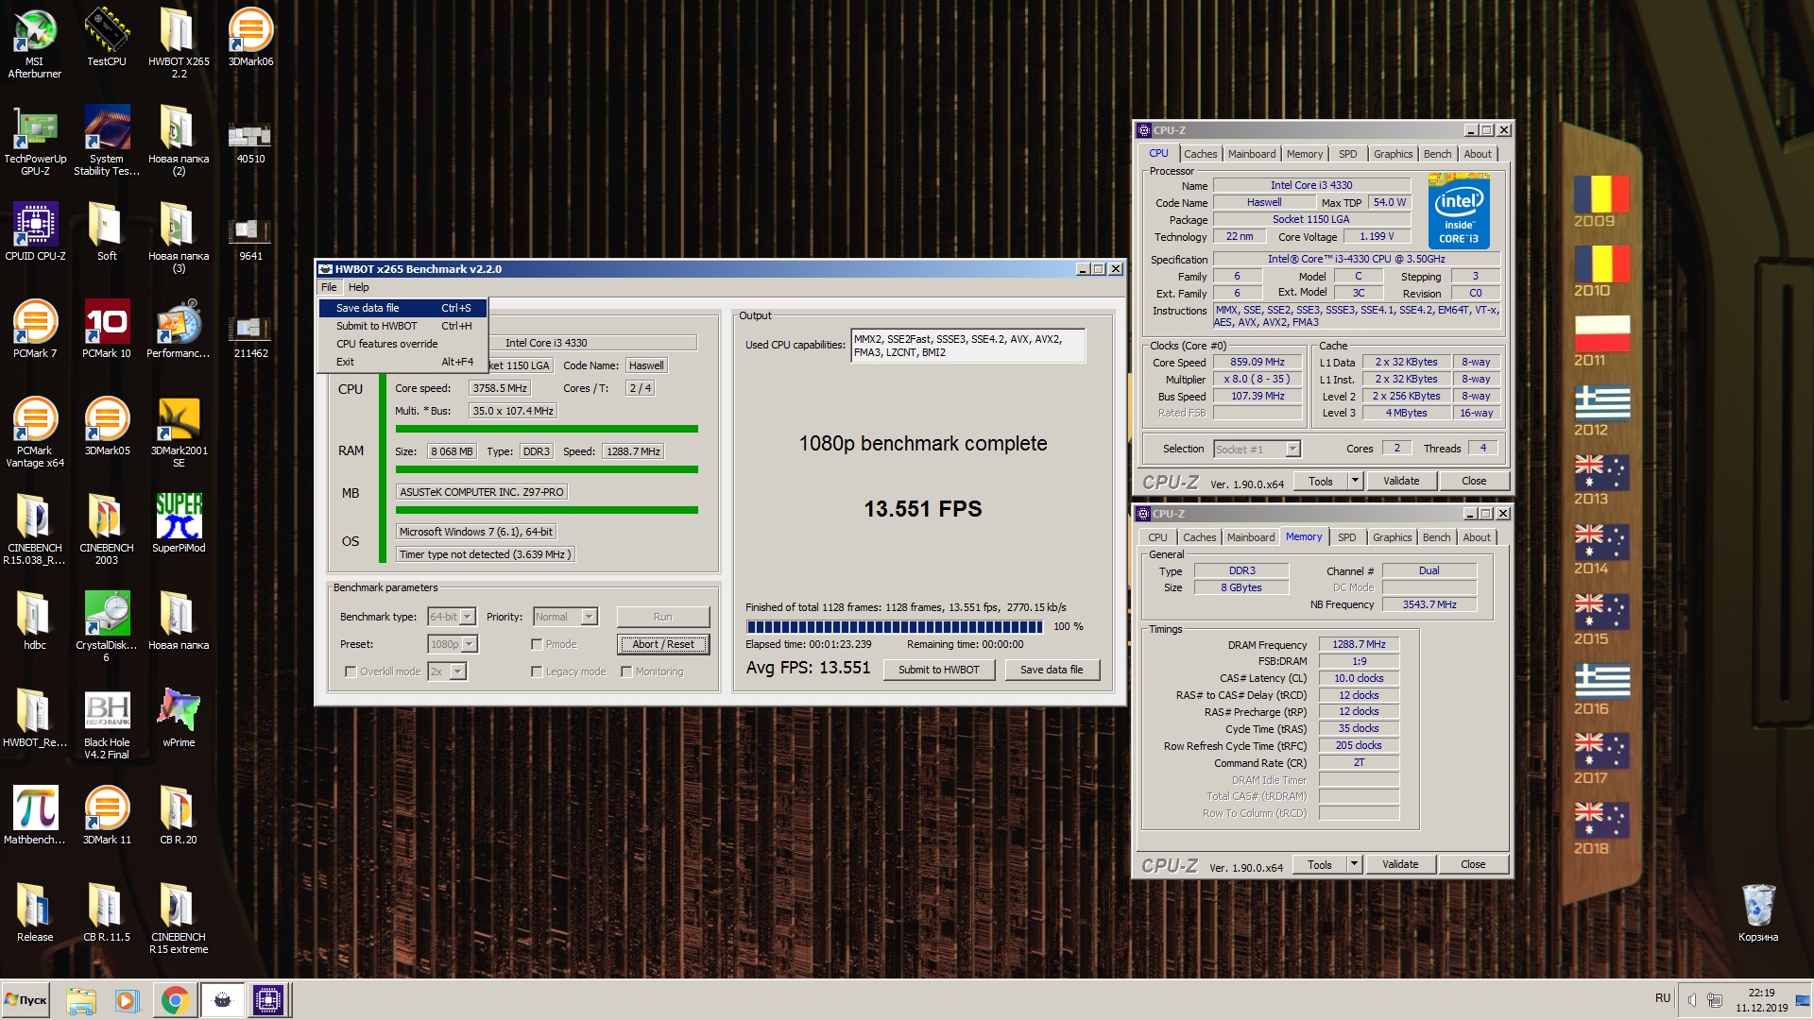Click the benchmark progress bar

click(894, 627)
